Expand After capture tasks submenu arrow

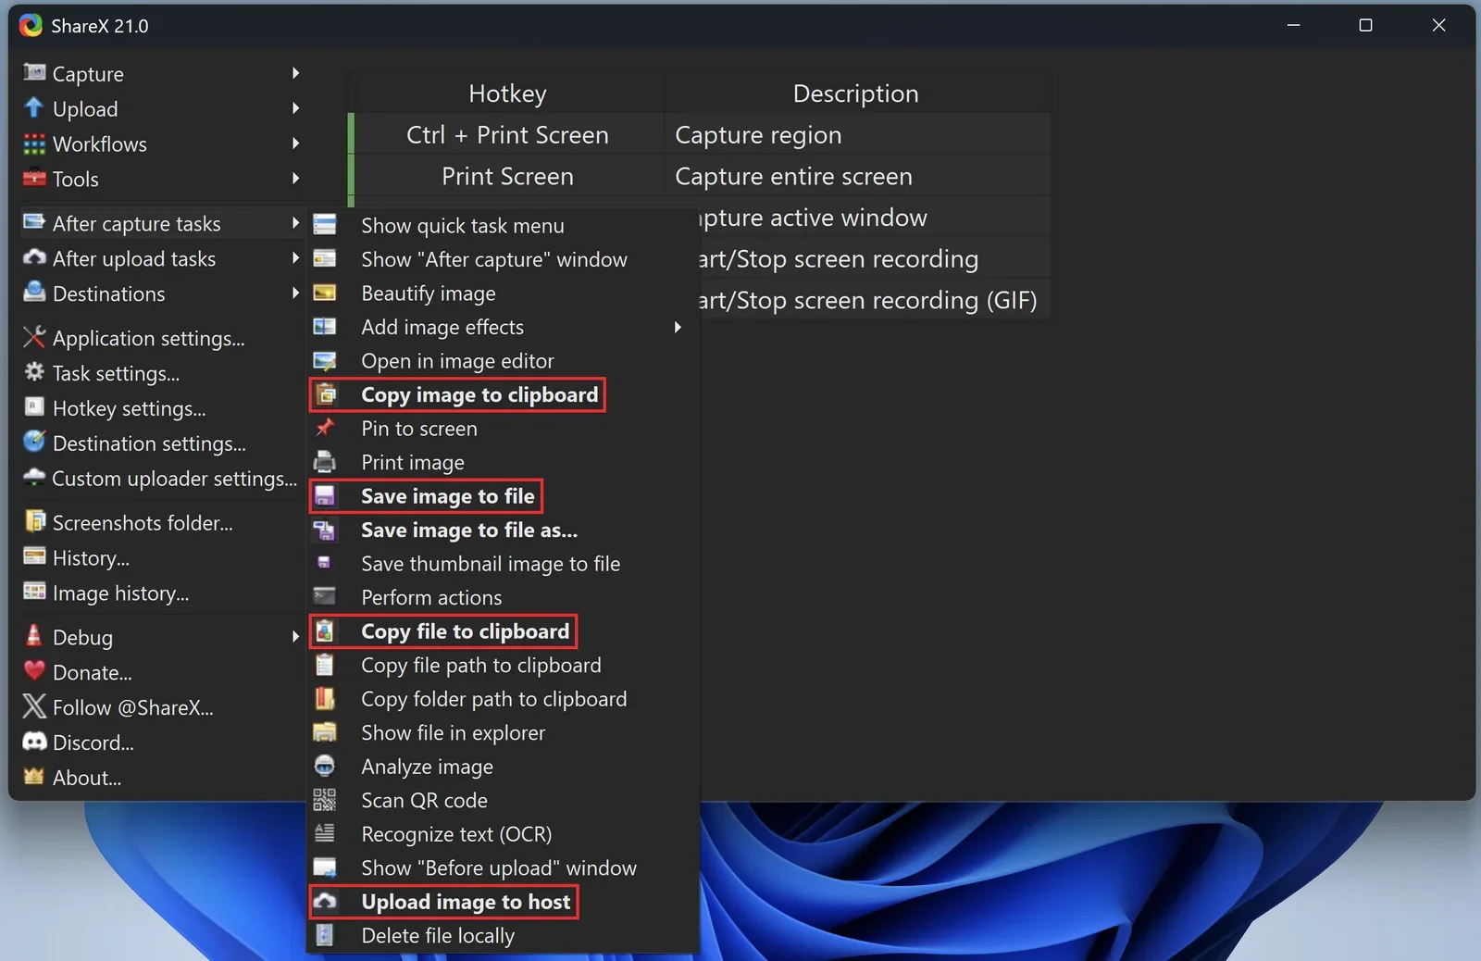point(295,223)
